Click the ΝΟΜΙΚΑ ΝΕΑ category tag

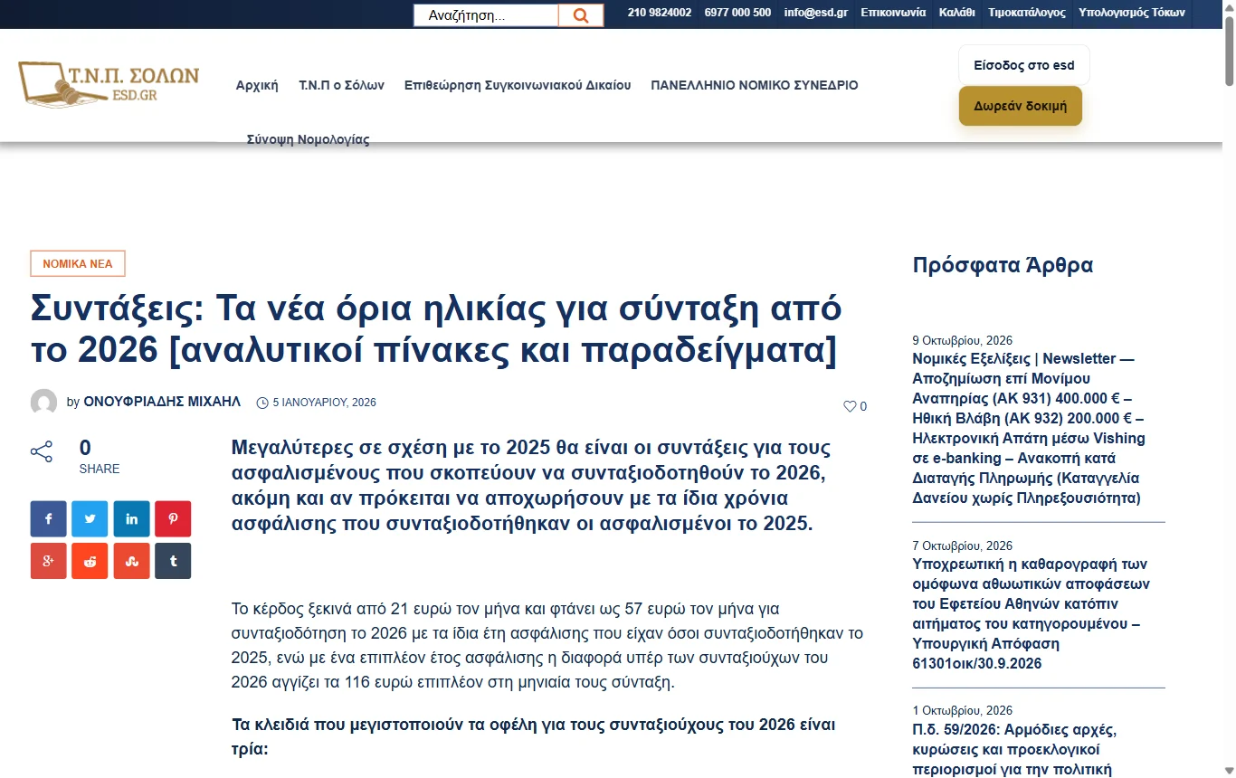point(78,264)
